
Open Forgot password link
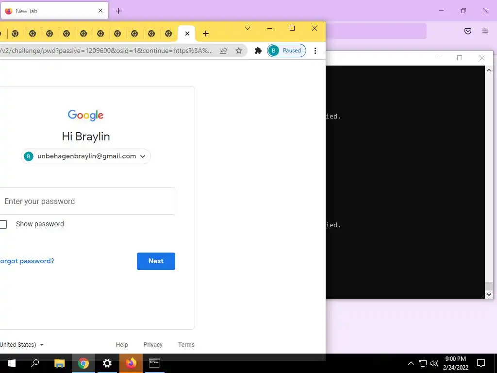point(27,261)
